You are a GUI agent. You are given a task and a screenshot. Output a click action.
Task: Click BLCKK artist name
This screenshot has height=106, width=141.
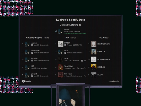pyautogui.click(x=100, y=75)
